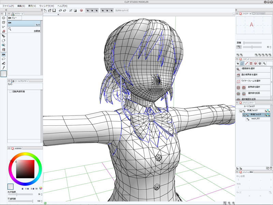Toggle visibility of the mesh_001 item
The image size is (273, 205).
pyautogui.click(x=247, y=119)
